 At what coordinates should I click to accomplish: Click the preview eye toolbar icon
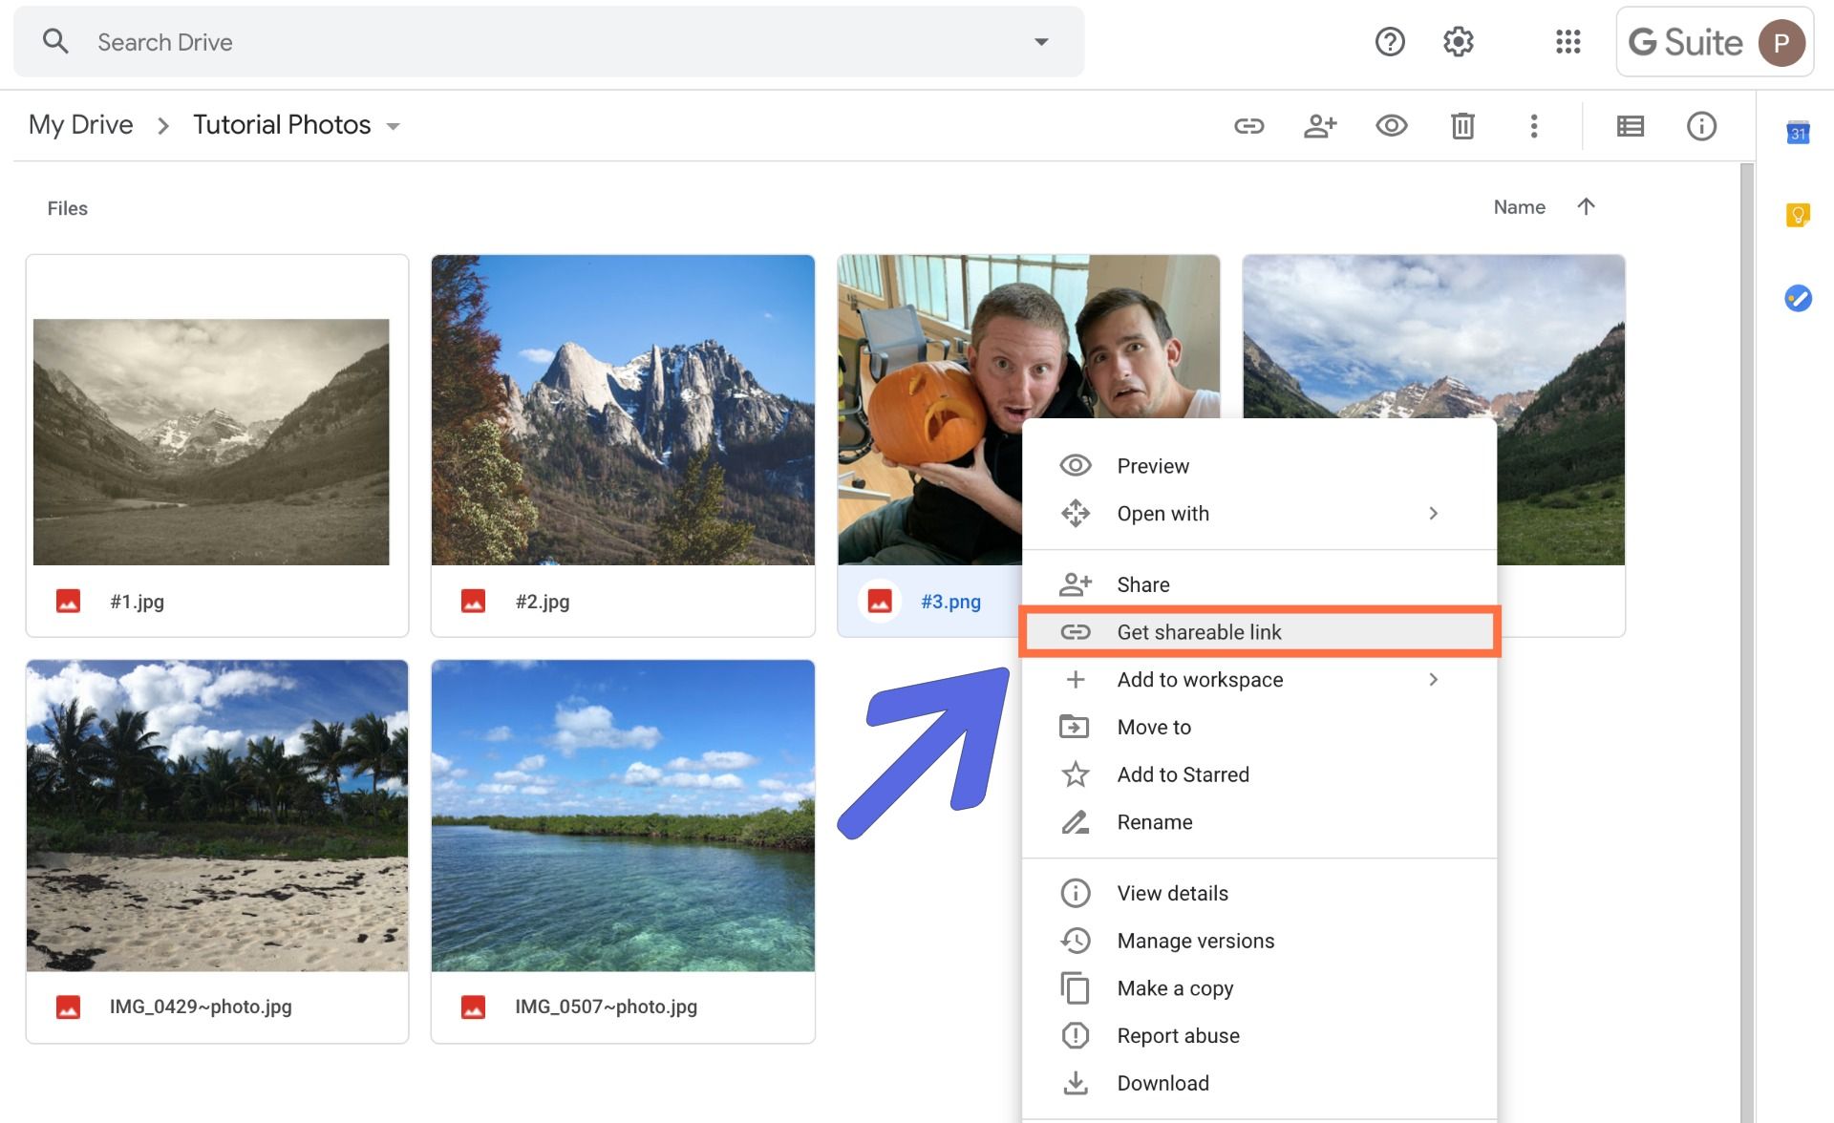pyautogui.click(x=1391, y=126)
